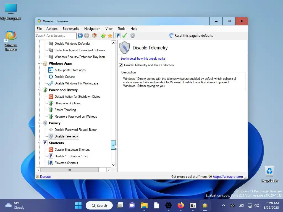Open 7-Zip from the taskbar
Image resolution: width=283 pixels, height=212 pixels.
[193, 205]
